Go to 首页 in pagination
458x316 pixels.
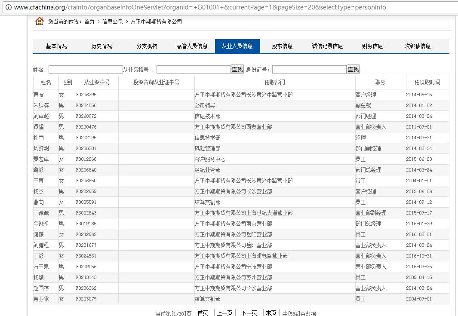pos(203,313)
